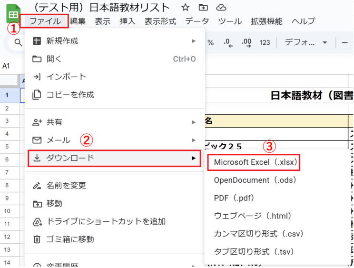
Task: Click the download arrow icon
Action: (x=37, y=158)
